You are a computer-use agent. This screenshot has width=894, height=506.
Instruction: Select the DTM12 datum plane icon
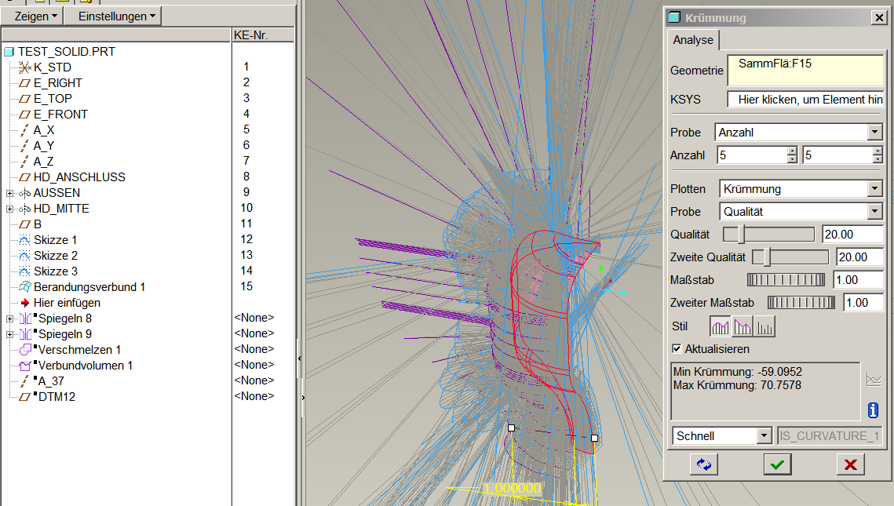[24, 397]
